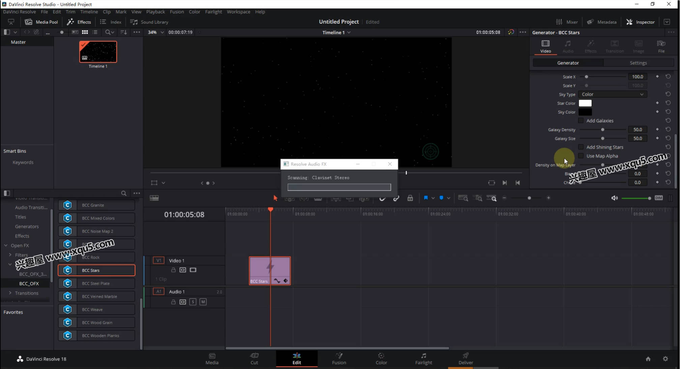Open the Sky Type dropdown

pyautogui.click(x=613, y=94)
